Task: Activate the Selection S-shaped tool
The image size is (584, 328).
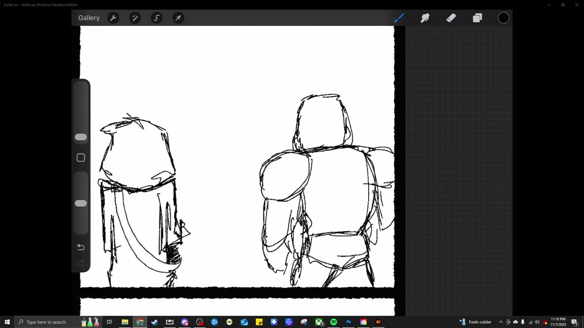Action: pyautogui.click(x=156, y=18)
